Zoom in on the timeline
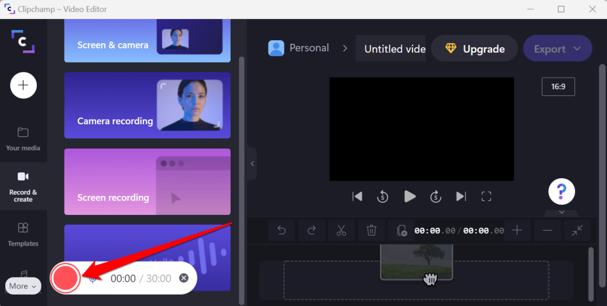This screenshot has height=306, width=607. tap(517, 231)
